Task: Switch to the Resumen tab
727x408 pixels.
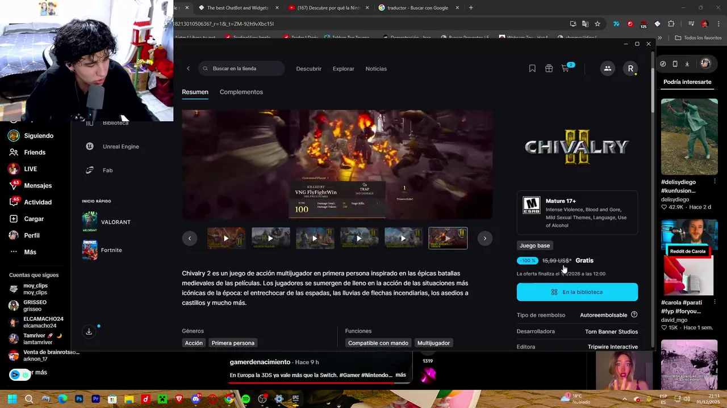Action: [195, 92]
